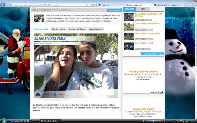This screenshot has width=197, height=123.
Task: Click the Gilera Stalker Stalk' taskbar button
Action: tap(50, 121)
